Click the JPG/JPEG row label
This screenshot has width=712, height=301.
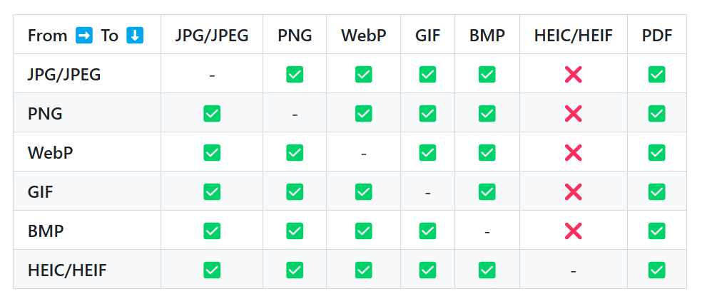[64, 74]
